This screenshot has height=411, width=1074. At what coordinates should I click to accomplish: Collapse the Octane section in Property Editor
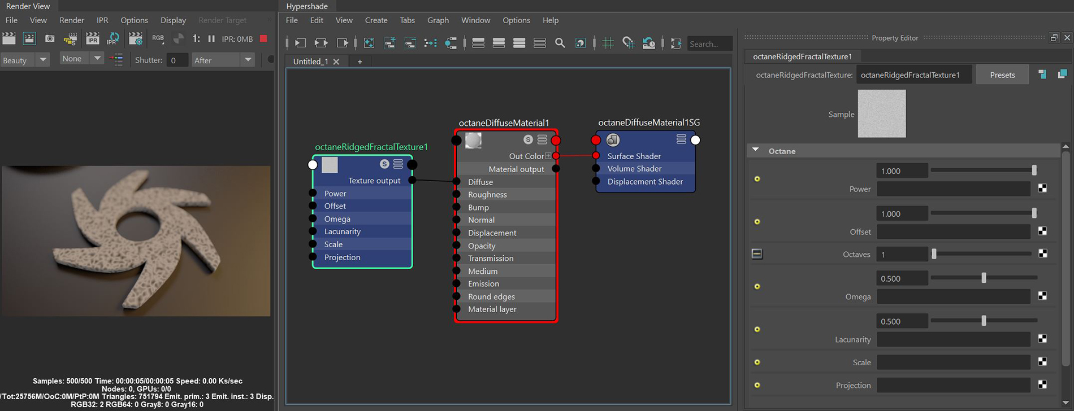point(755,150)
